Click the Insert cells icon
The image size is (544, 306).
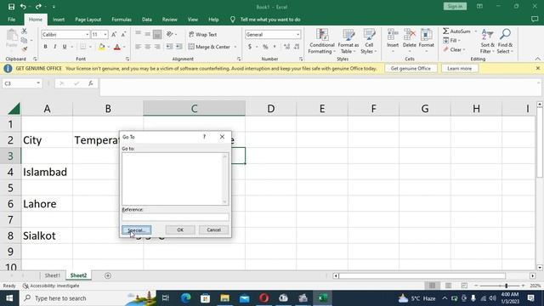point(393,35)
